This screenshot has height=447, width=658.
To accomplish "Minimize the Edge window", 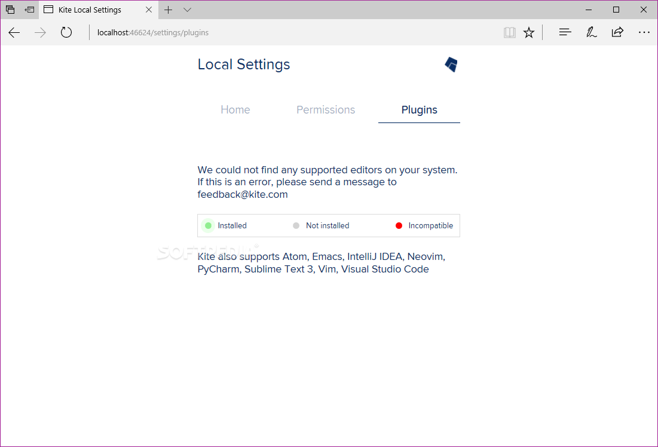I will (x=589, y=9).
